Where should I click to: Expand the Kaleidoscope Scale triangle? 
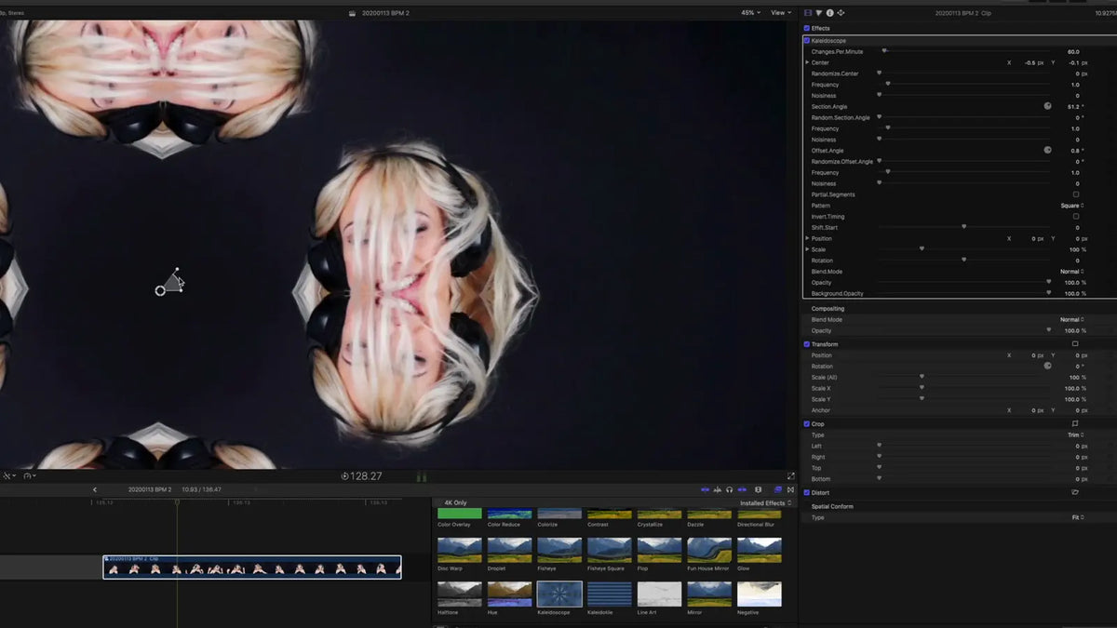click(x=807, y=249)
